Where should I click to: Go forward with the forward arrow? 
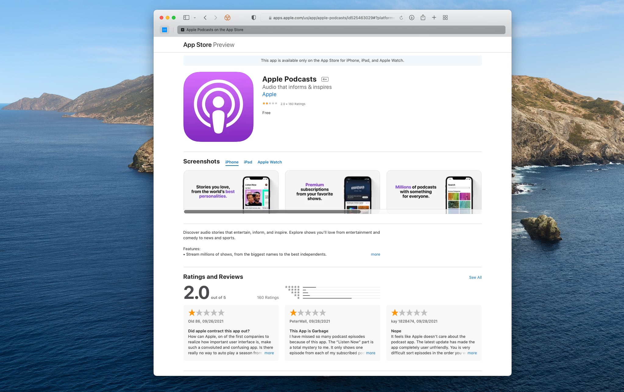pos(215,18)
